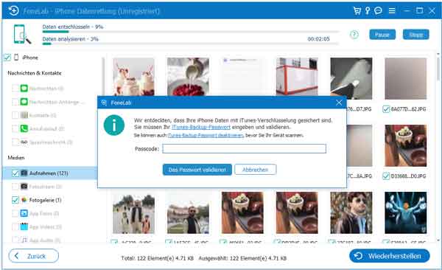Click the Aufnahmen camera roll icon
Viewport: 442px width, 270px height.
coord(24,173)
